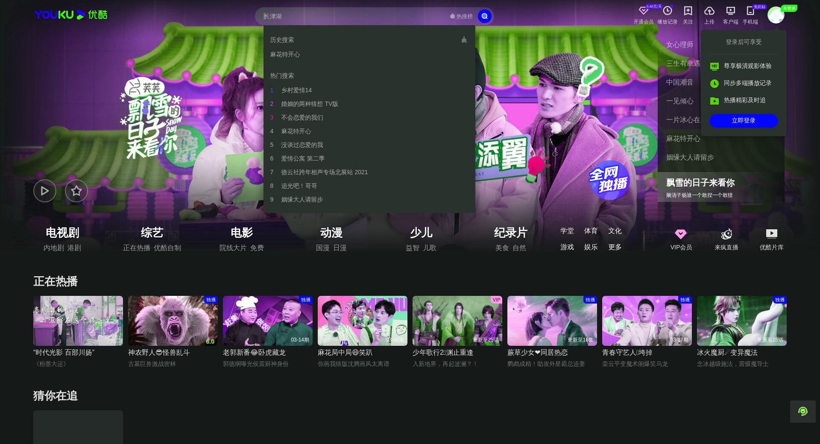The width and height of the screenshot is (820, 444).
Task: Click the upload (上传) cloud icon
Action: click(x=709, y=11)
